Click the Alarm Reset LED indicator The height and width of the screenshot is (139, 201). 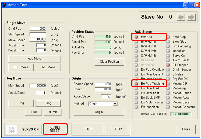point(168,60)
